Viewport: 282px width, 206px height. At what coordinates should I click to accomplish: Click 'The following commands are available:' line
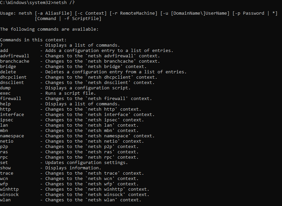(49, 29)
